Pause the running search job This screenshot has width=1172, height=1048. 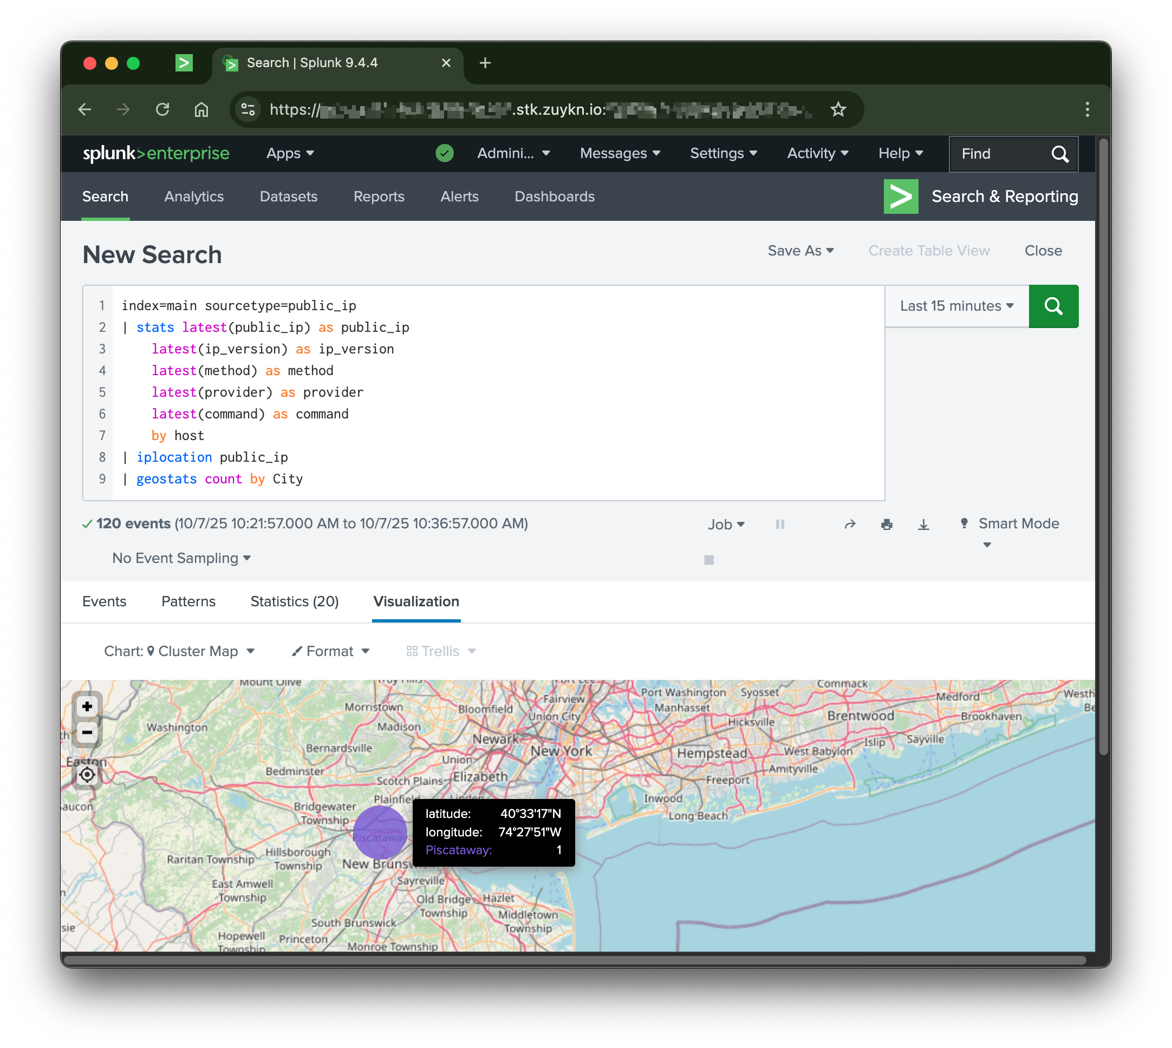[779, 524]
